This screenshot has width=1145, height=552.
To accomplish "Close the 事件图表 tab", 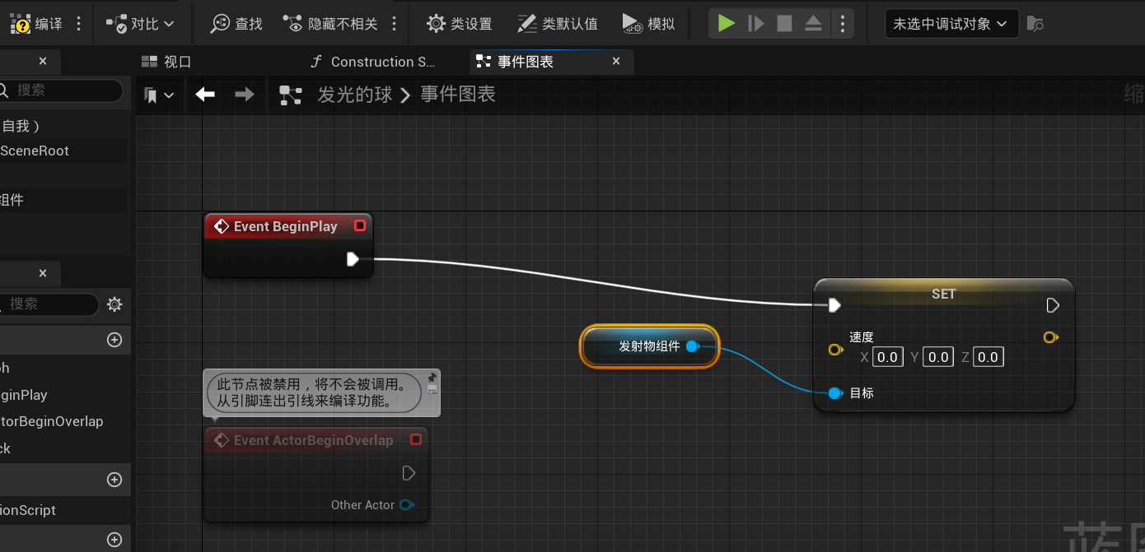I will pyautogui.click(x=616, y=61).
